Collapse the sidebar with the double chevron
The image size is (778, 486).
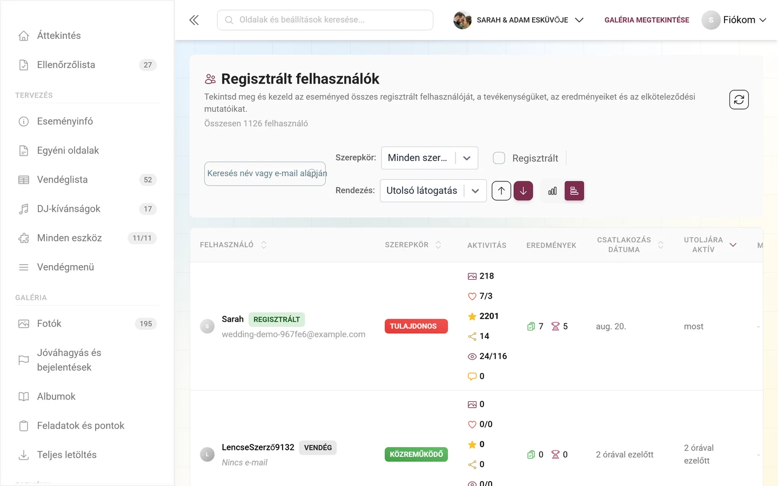[x=194, y=20]
